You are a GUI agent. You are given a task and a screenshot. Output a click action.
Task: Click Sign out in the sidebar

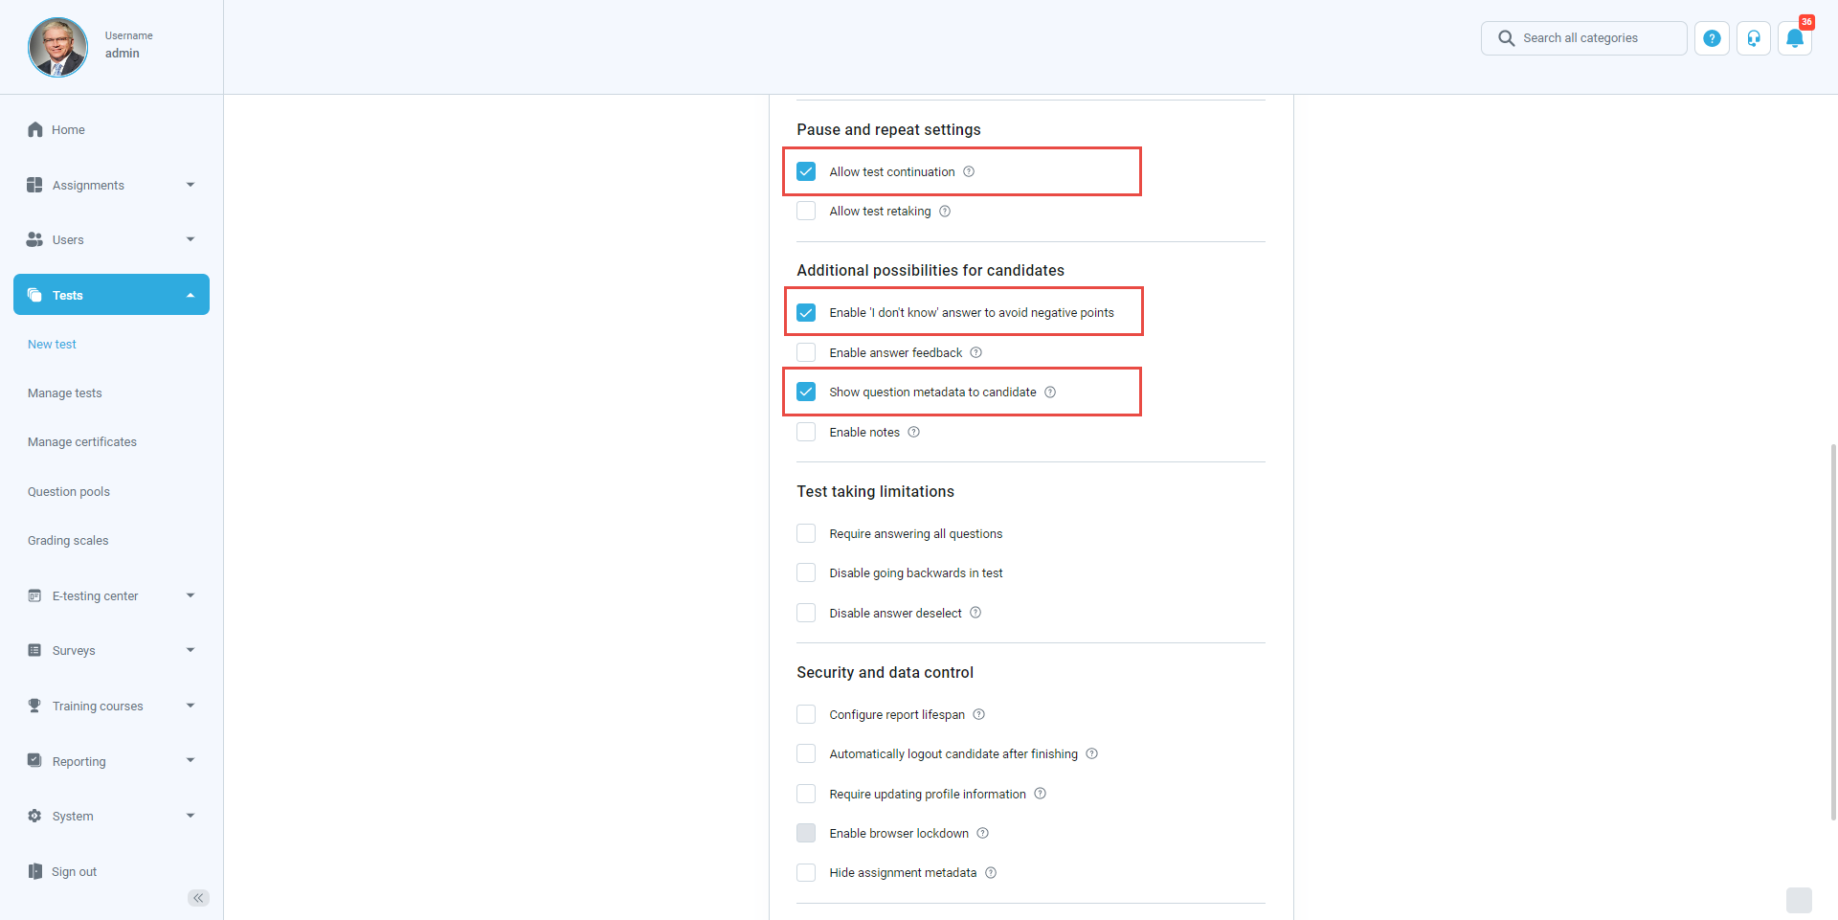(74, 872)
